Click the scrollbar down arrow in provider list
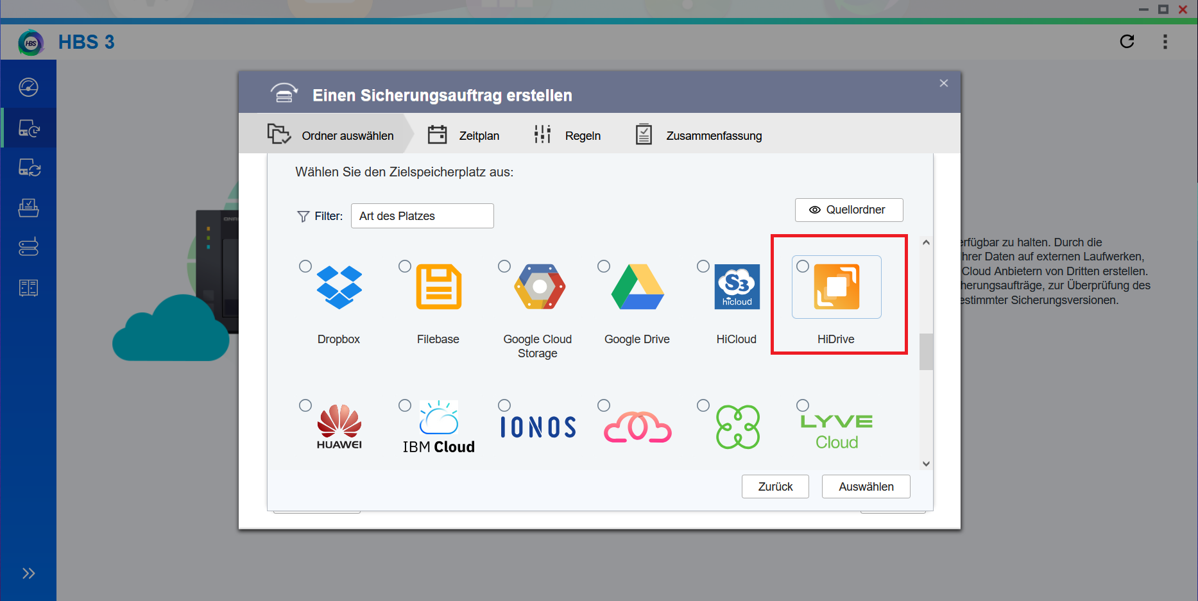1198x601 pixels. click(x=926, y=464)
